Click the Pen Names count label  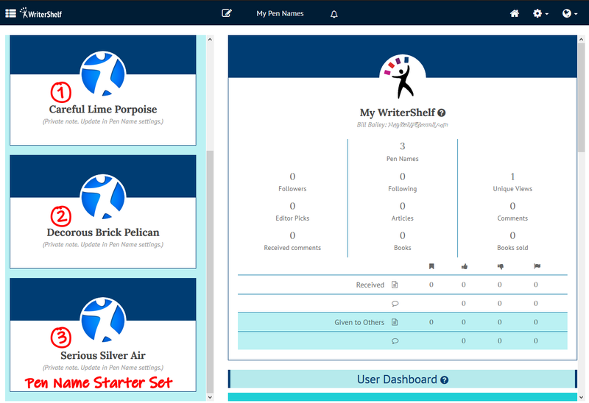tap(402, 159)
